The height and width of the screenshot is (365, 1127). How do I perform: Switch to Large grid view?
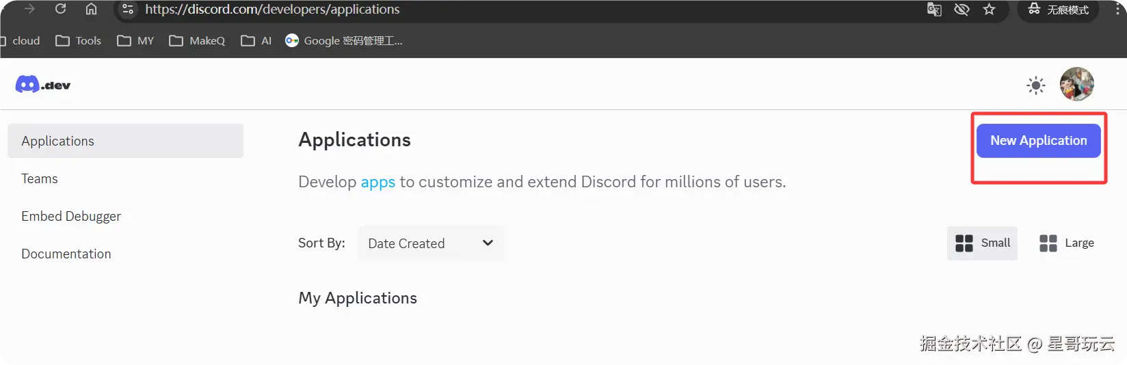coord(1066,243)
